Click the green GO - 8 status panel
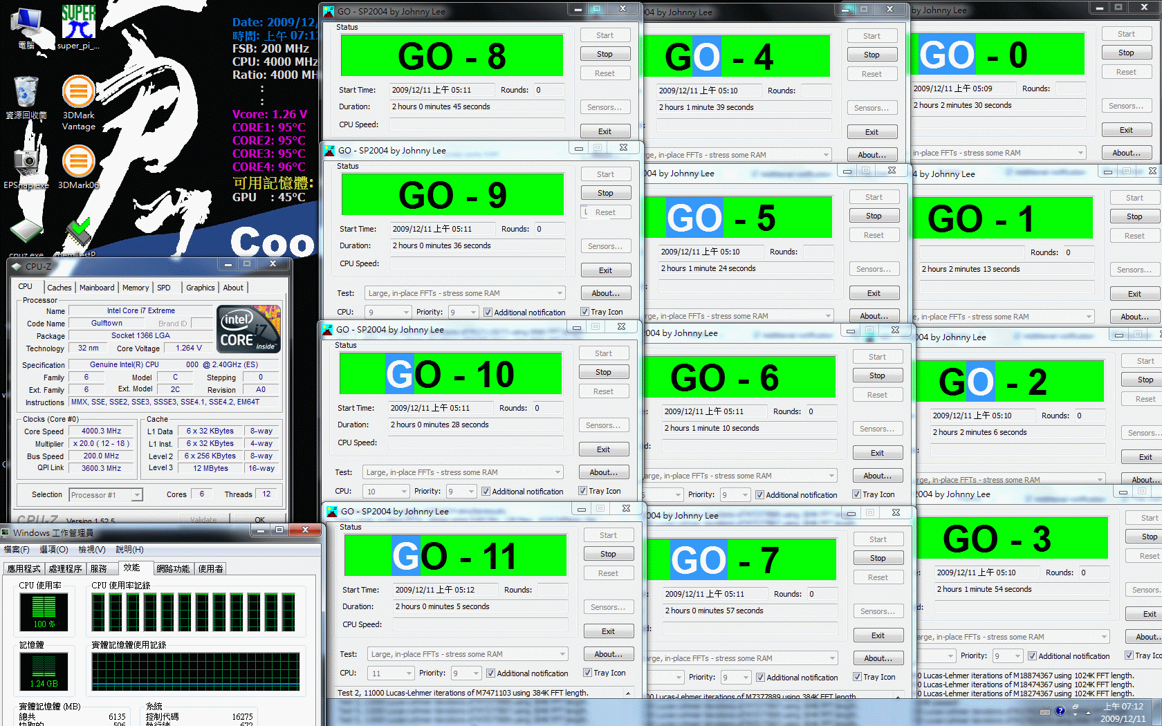The height and width of the screenshot is (726, 1162). pyautogui.click(x=452, y=55)
